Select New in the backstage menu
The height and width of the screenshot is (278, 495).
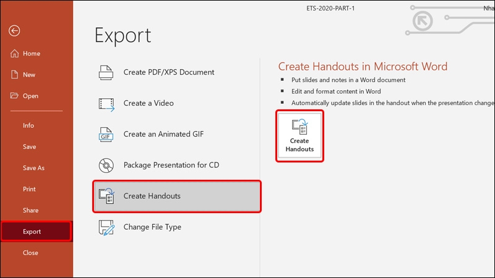tap(29, 75)
